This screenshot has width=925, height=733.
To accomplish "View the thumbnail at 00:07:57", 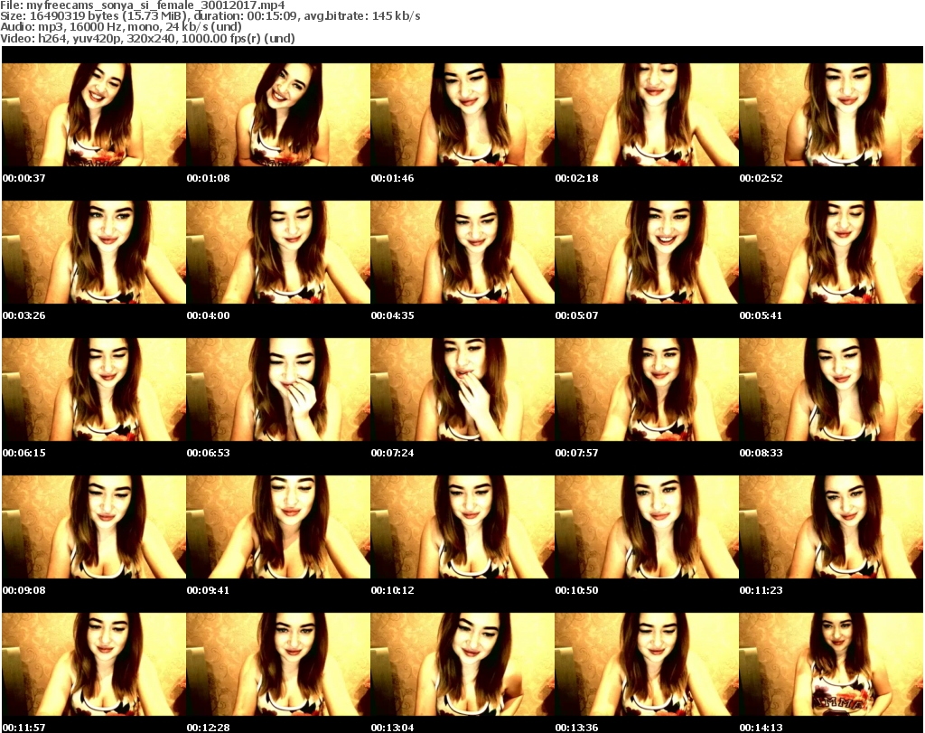I will click(647, 390).
